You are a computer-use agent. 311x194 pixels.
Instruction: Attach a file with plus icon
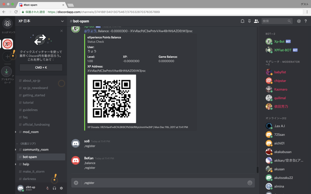[76, 183]
